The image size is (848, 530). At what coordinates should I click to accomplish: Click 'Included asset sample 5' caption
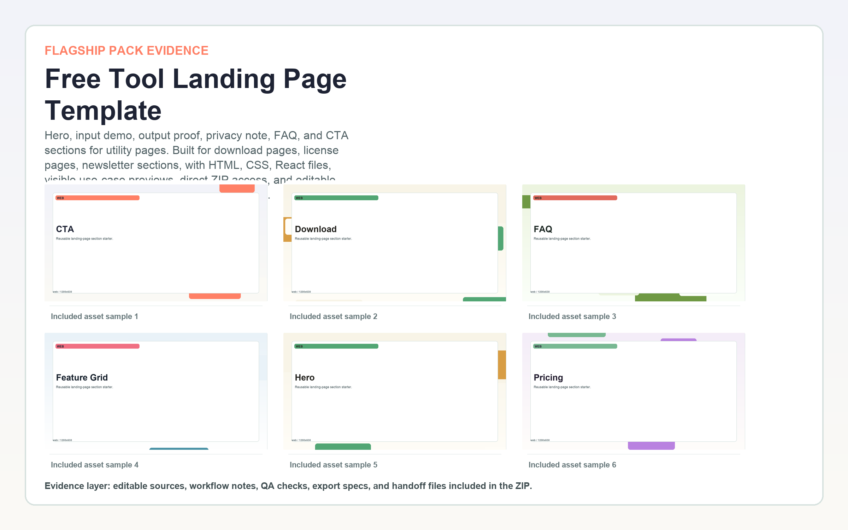point(334,465)
